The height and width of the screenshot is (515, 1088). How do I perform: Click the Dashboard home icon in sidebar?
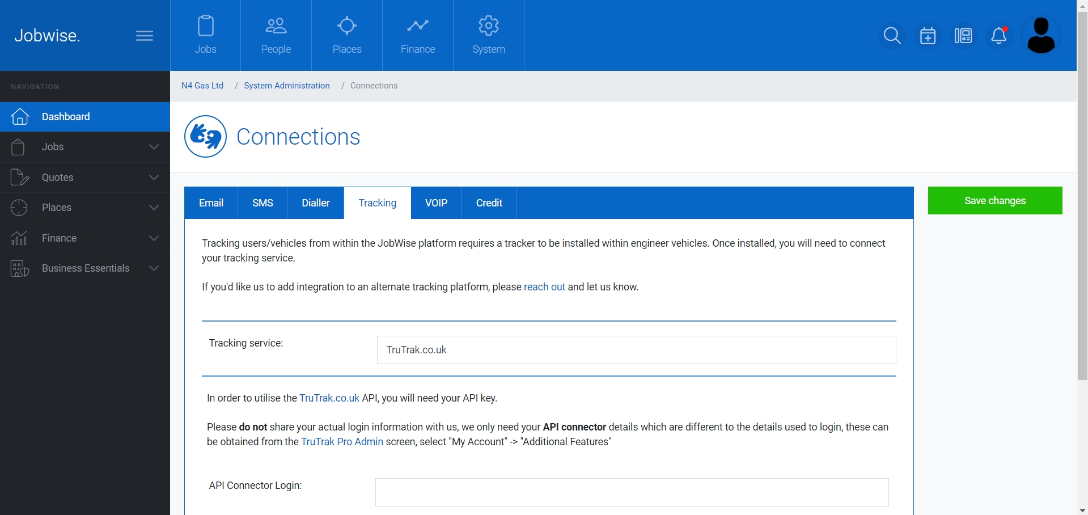click(20, 116)
